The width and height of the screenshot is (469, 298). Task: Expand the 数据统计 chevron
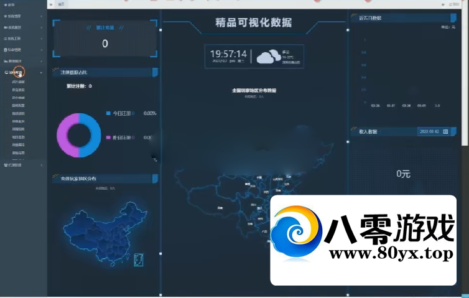[41, 61]
